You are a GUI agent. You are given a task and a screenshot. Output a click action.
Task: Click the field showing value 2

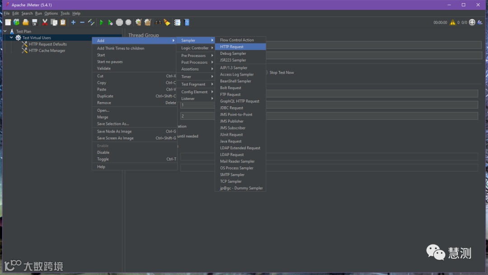coord(329,116)
